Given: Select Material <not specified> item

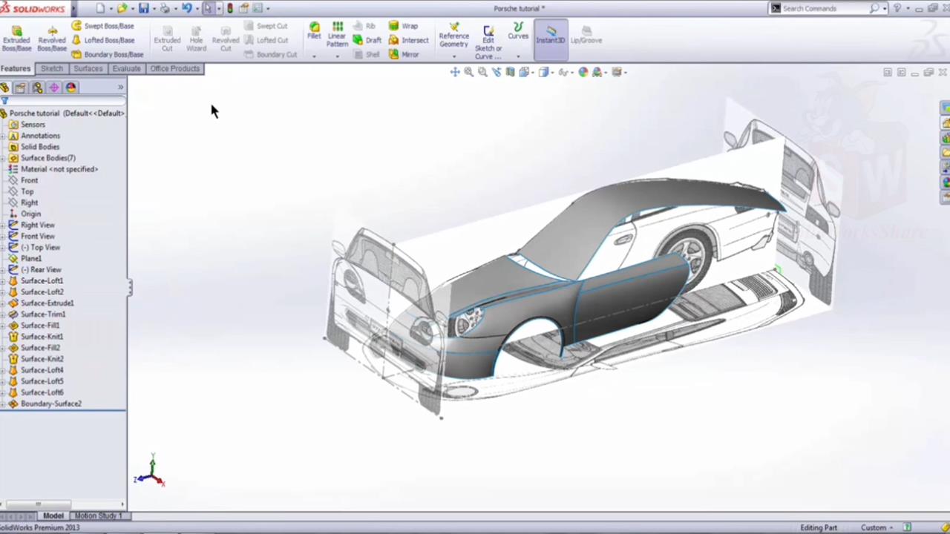Looking at the screenshot, I should pos(59,169).
